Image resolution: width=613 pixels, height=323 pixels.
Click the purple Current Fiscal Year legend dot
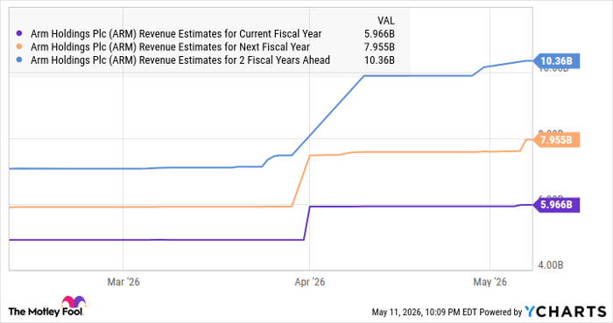click(19, 34)
